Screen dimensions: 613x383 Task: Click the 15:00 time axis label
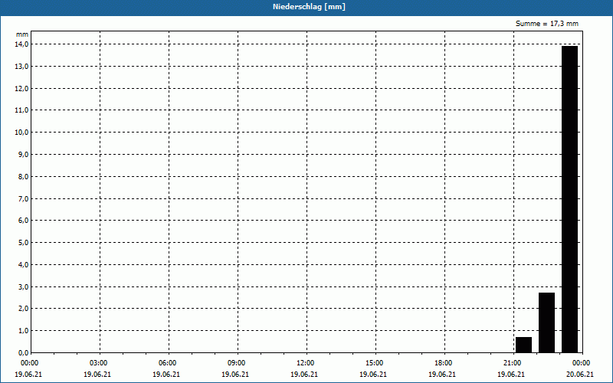[x=375, y=363]
